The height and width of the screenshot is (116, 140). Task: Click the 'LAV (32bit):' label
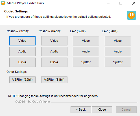78,31
